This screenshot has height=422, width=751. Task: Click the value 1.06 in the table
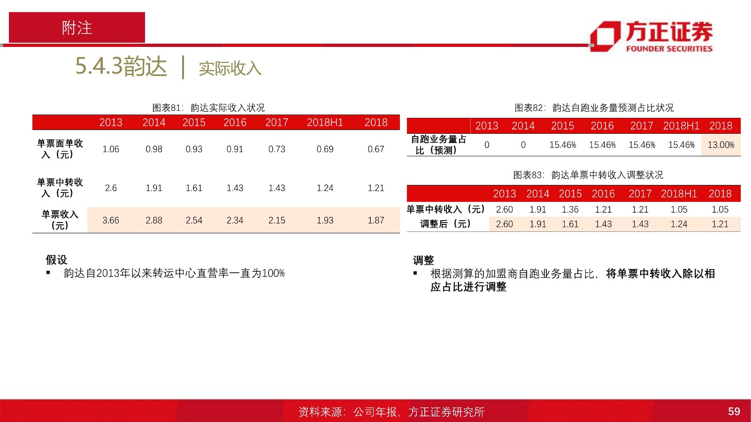pos(111,149)
